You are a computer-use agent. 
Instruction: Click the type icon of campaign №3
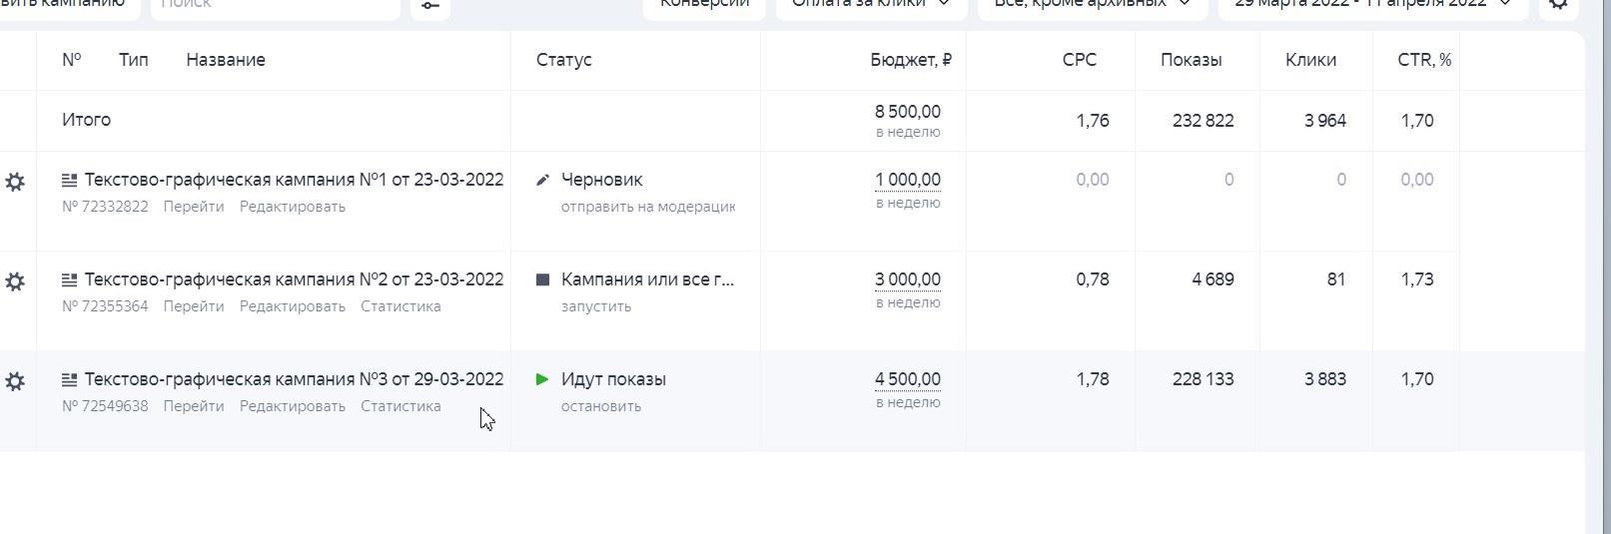pyautogui.click(x=69, y=379)
